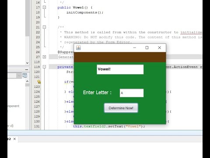Click line number 118 in gutter
210x158 pixels.
click(37, 62)
